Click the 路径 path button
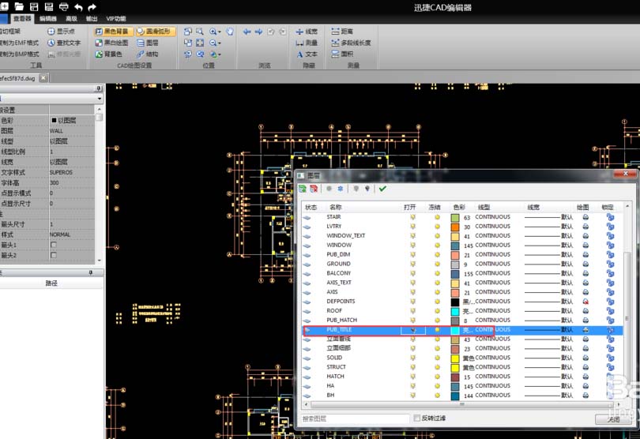This screenshot has height=439, width=640. click(51, 283)
